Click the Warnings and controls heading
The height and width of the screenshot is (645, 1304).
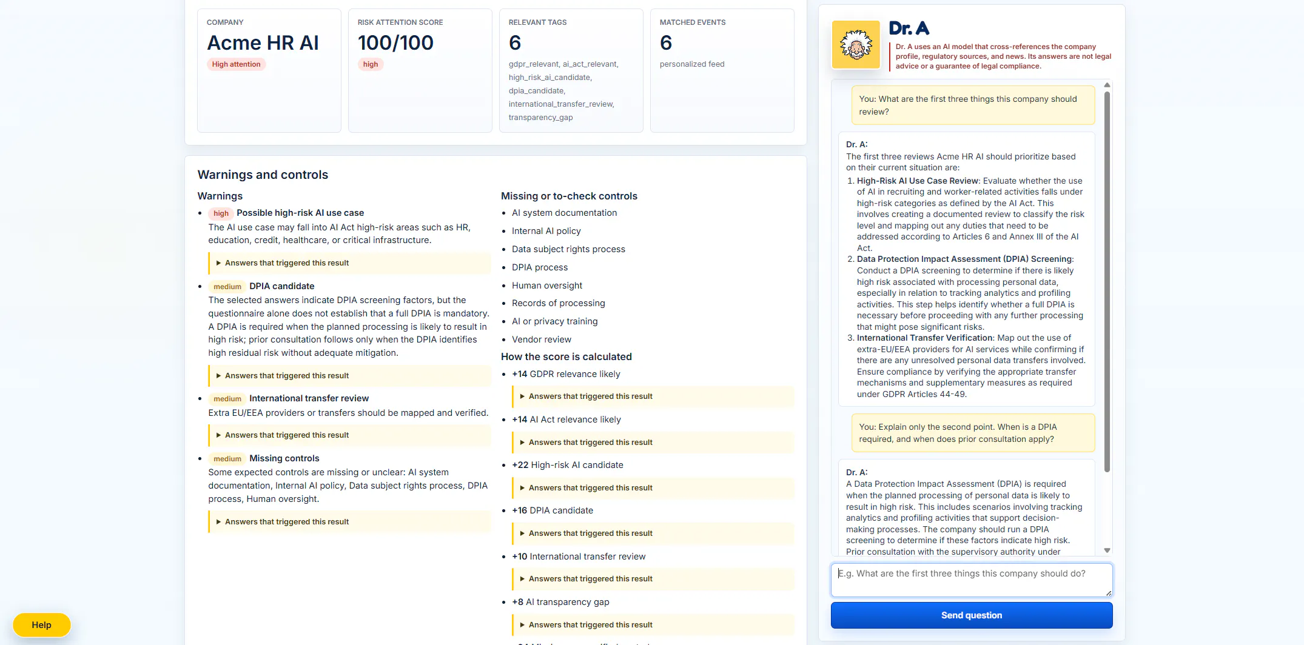pos(263,175)
